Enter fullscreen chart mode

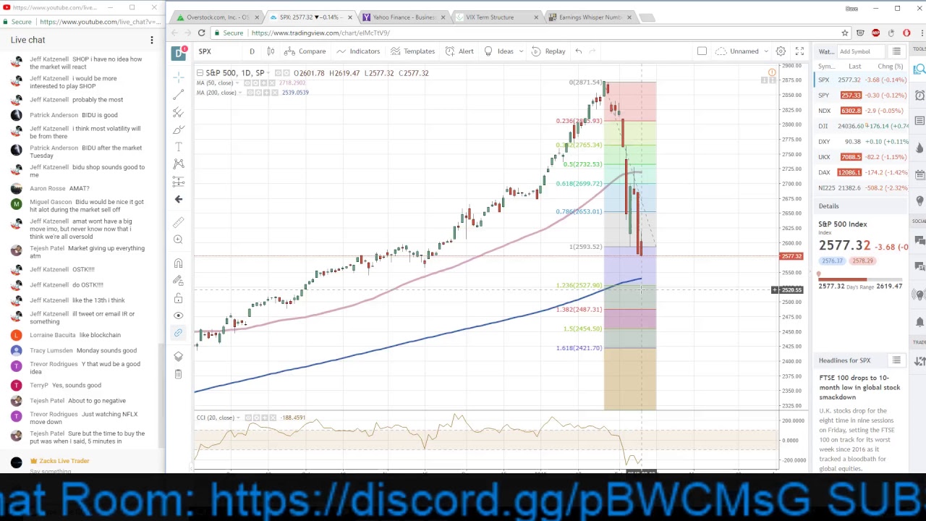[x=799, y=51]
